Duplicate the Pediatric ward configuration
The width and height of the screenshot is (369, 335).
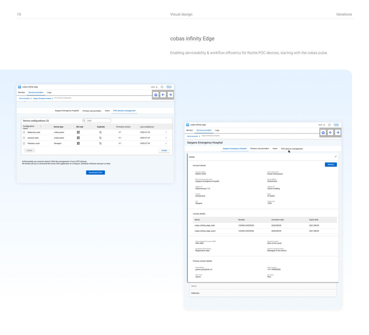tap(100, 143)
